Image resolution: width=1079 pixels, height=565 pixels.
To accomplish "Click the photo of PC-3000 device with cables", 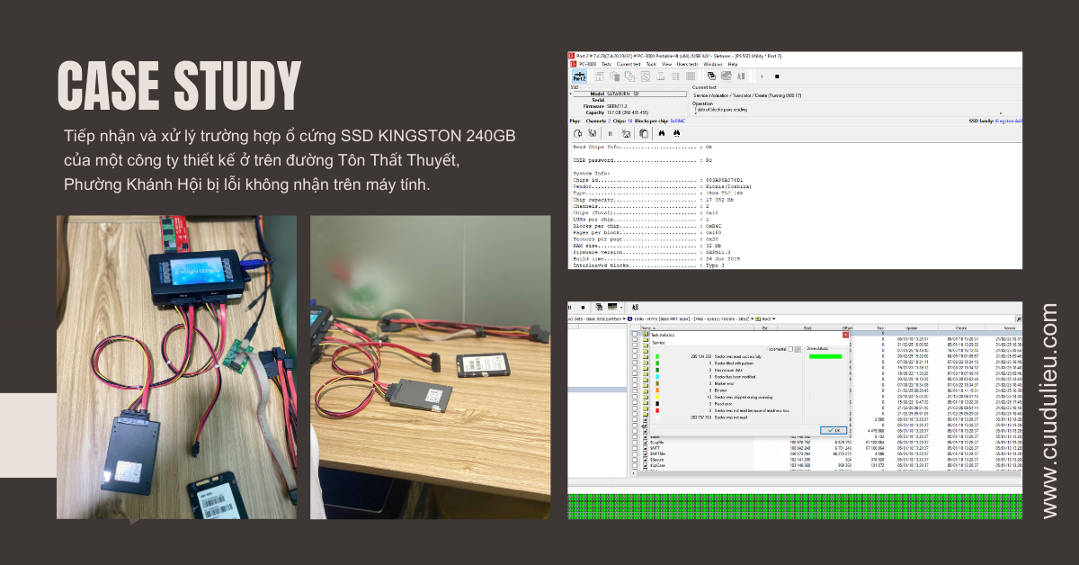I will tap(176, 367).
